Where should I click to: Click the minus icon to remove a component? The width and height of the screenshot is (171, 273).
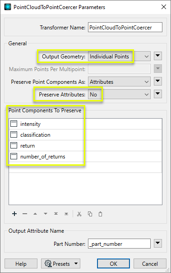click(x=25, y=214)
